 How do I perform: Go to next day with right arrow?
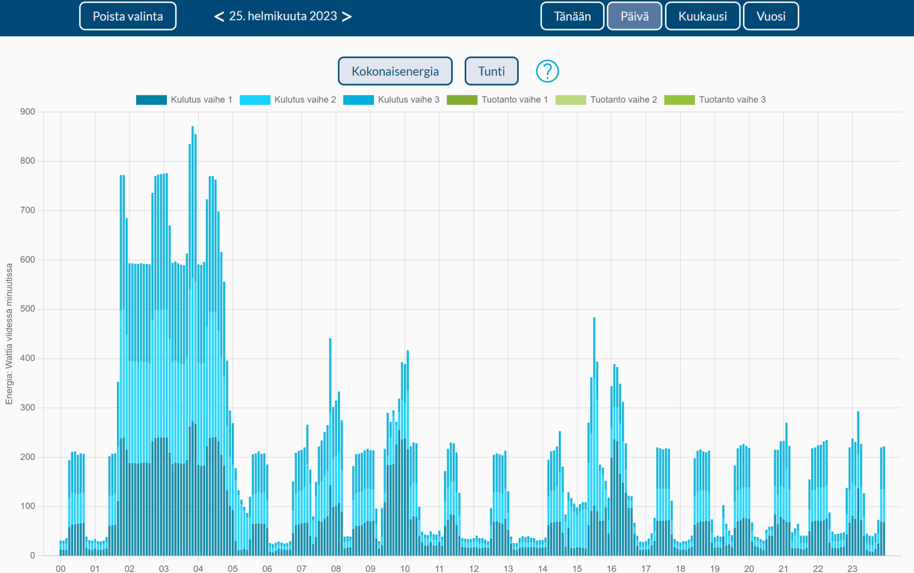(347, 17)
